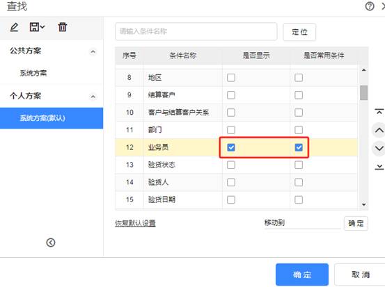Focus the condition name search field
The image size is (385, 287).
(x=196, y=31)
